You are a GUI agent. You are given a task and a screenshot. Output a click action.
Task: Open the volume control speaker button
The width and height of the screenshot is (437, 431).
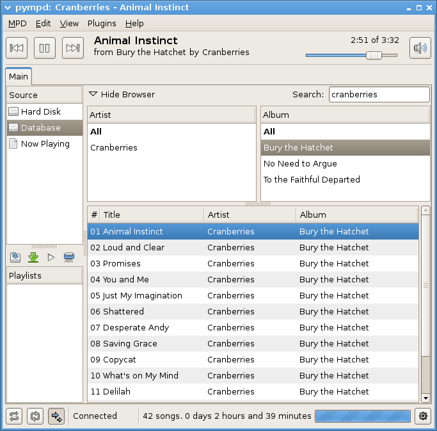pos(420,48)
